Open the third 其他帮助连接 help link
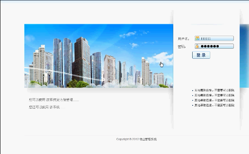This screenshot has width=249, height=154. pyautogui.click(x=215, y=100)
